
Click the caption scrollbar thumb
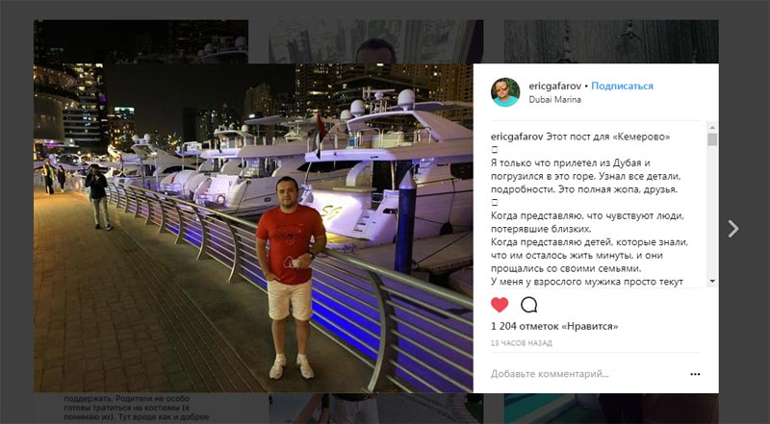click(712, 139)
